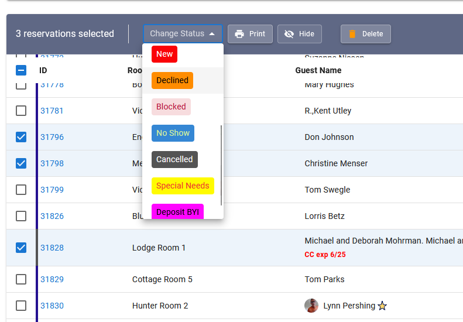This screenshot has width=463, height=322.
Task: Click the Guest Name column header
Action: click(x=318, y=70)
